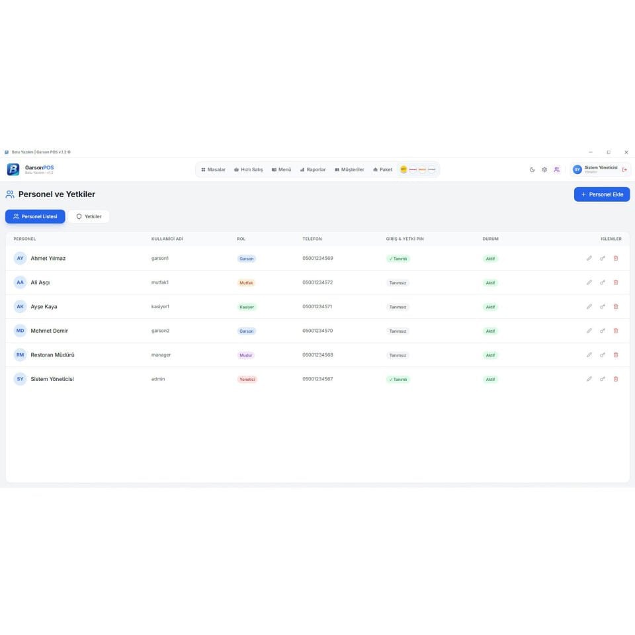Open the key icon for Mehmet Demir
This screenshot has width=635, height=635.
click(x=603, y=331)
